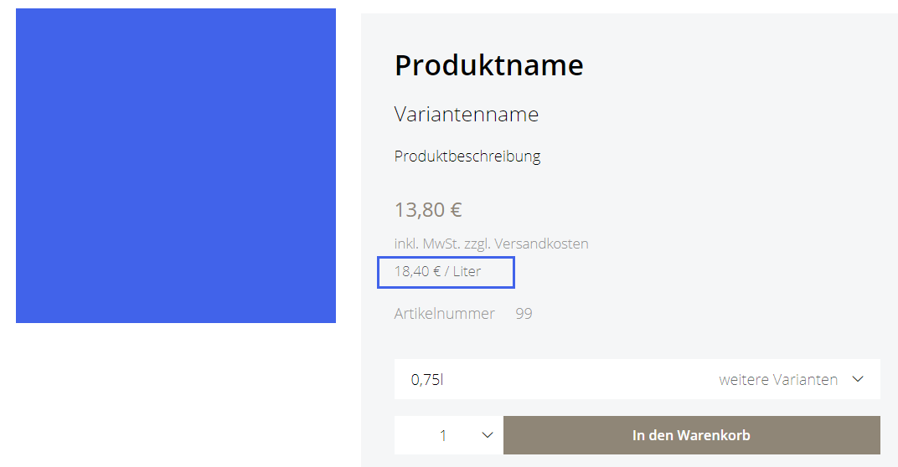This screenshot has height=467, width=898.
Task: Click the article number value 99
Action: 524,314
